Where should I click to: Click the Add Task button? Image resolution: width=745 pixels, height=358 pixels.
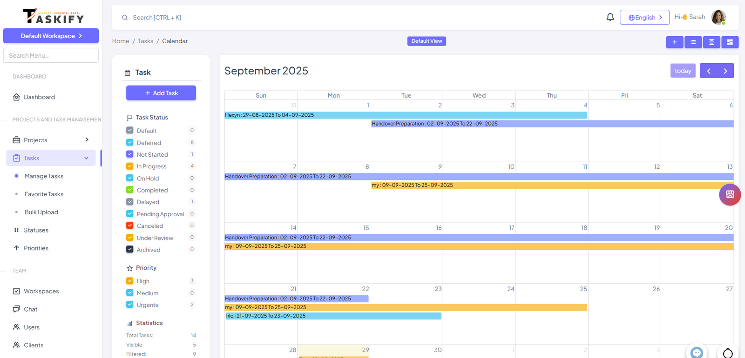161,93
